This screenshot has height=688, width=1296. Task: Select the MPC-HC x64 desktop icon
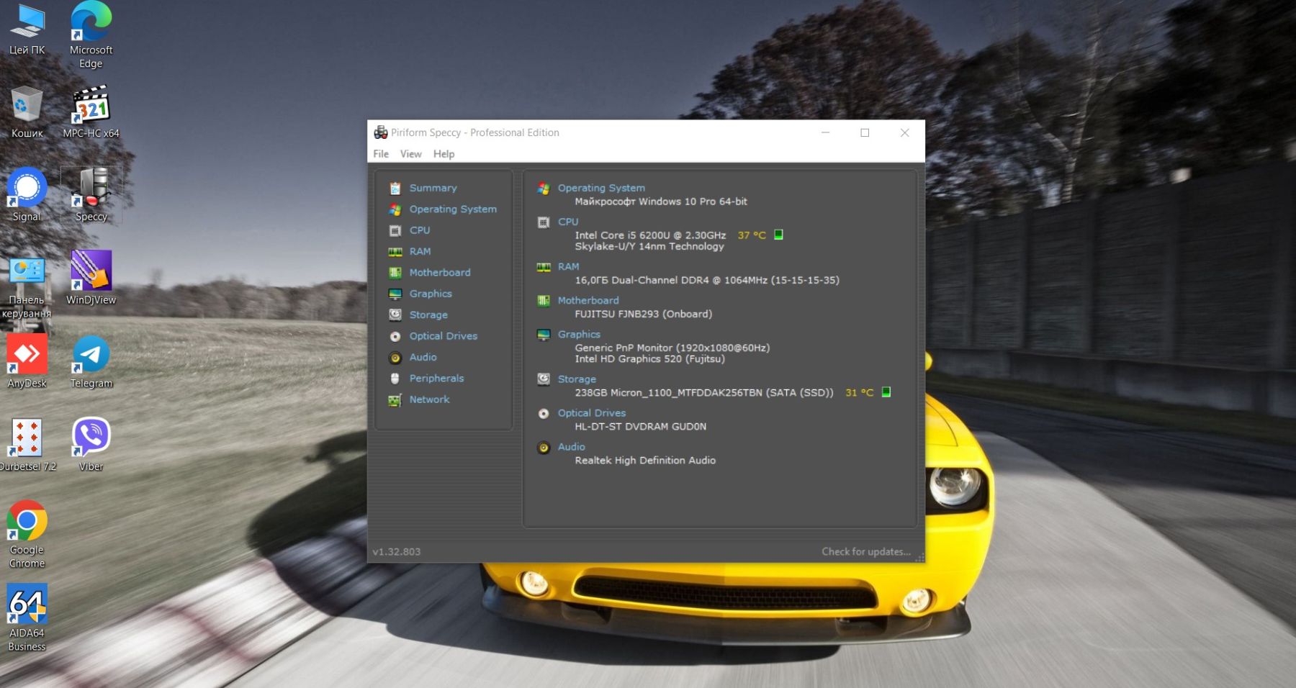coord(91,112)
